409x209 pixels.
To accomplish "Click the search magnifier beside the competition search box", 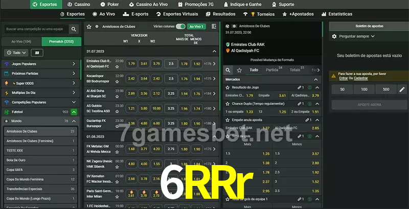I will [x=74, y=30].
